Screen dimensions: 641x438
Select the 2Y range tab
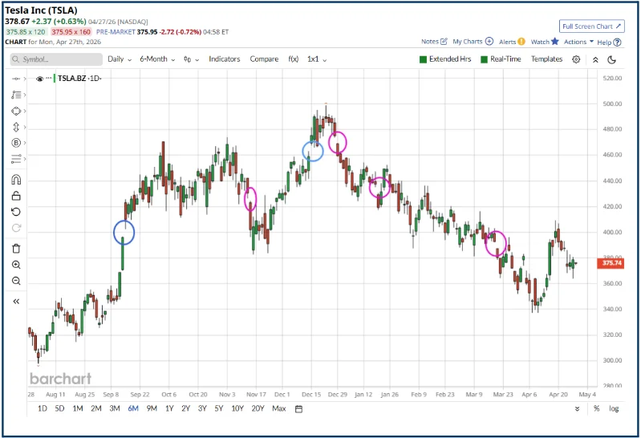[x=185, y=408]
